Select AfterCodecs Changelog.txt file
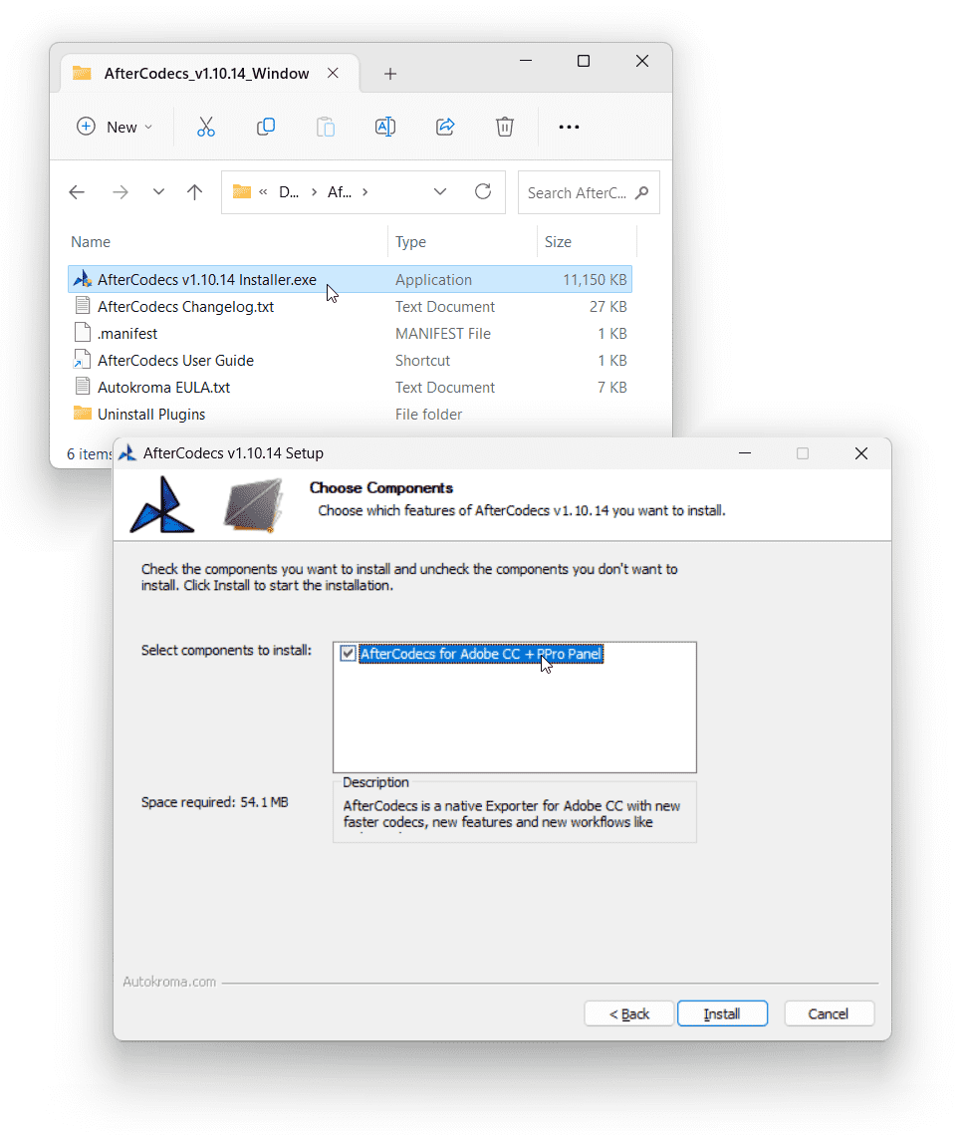Image resolution: width=969 pixels, height=1147 pixels. click(x=185, y=307)
